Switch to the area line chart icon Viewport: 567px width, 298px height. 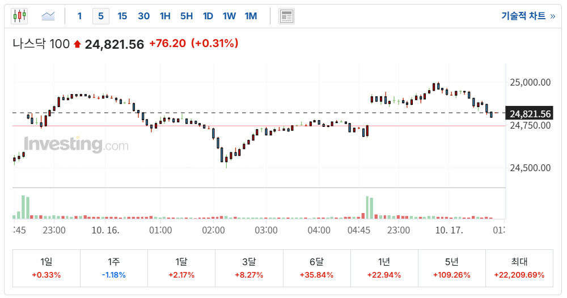pos(48,16)
